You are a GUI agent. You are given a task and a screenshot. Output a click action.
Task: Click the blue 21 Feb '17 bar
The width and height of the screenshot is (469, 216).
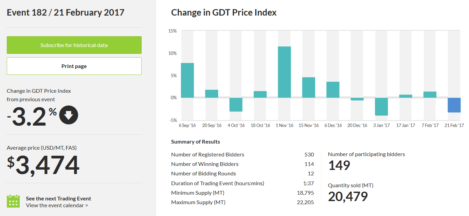click(x=454, y=105)
